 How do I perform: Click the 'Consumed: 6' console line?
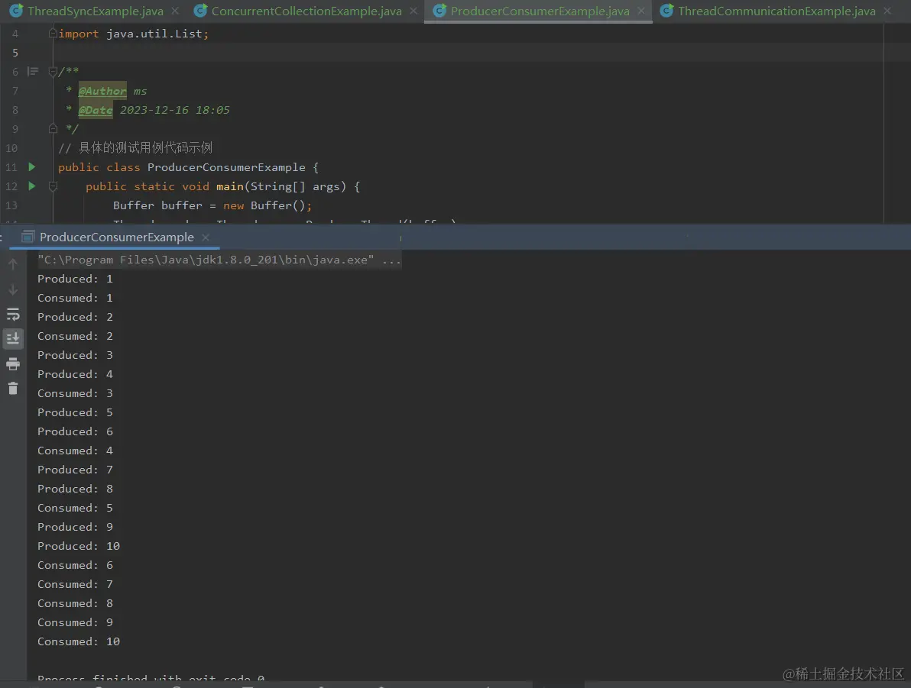(75, 565)
